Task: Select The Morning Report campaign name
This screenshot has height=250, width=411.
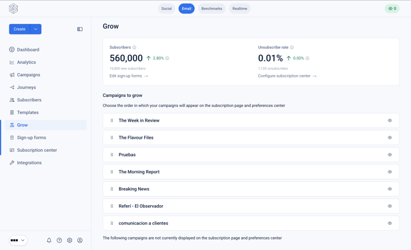Action: (x=139, y=172)
